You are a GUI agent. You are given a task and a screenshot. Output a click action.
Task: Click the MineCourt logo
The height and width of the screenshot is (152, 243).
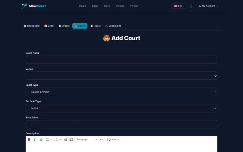click(x=34, y=6)
